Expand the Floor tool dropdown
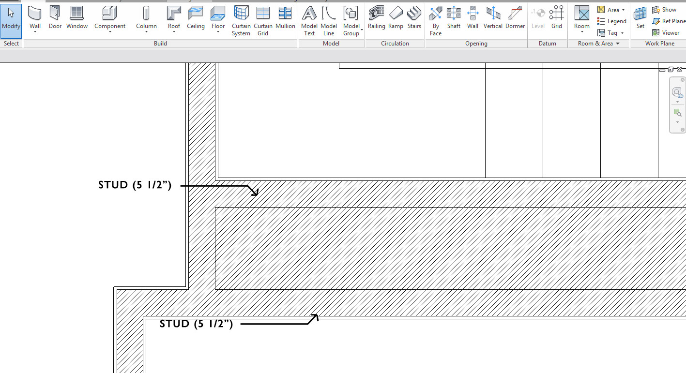The height and width of the screenshot is (373, 686). [218, 32]
